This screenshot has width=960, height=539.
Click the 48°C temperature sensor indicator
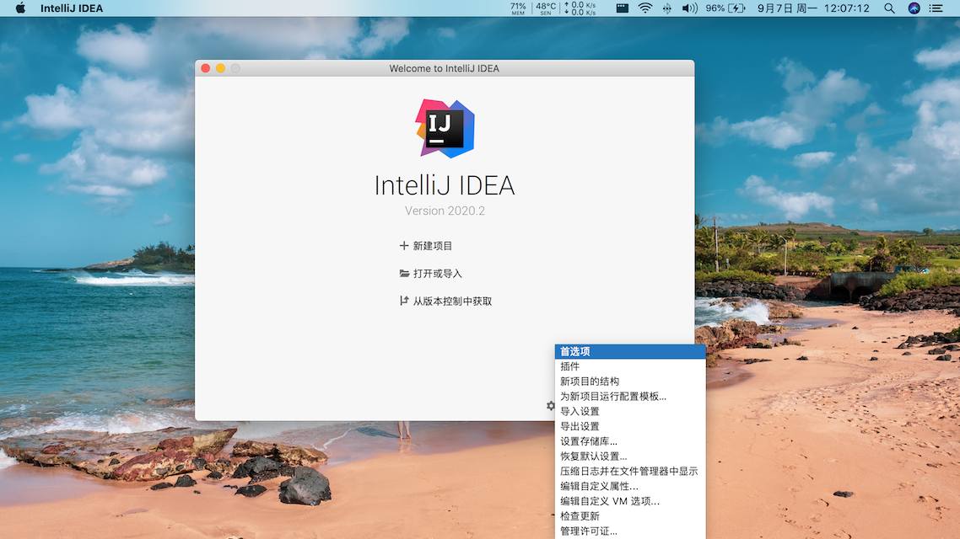click(546, 8)
